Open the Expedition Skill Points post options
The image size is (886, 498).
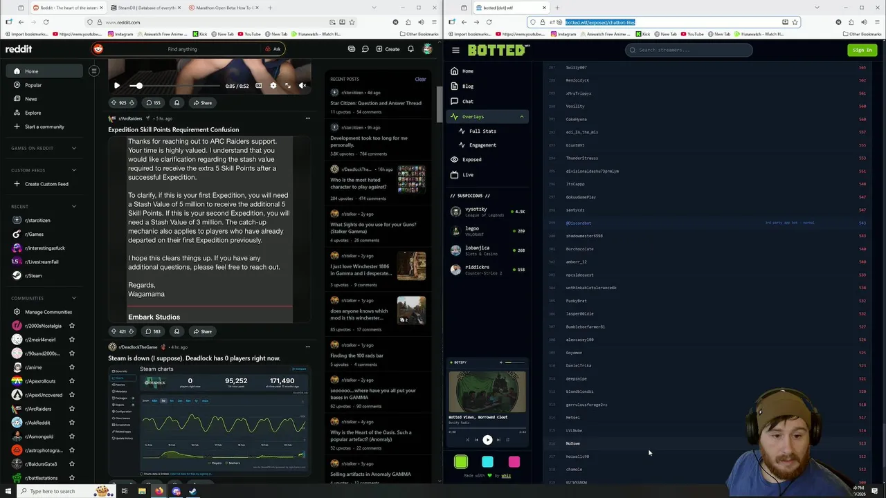coord(308,118)
